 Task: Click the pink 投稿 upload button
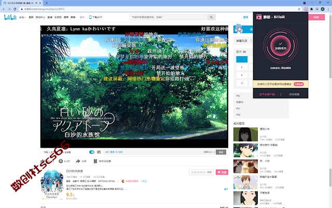(316, 17)
